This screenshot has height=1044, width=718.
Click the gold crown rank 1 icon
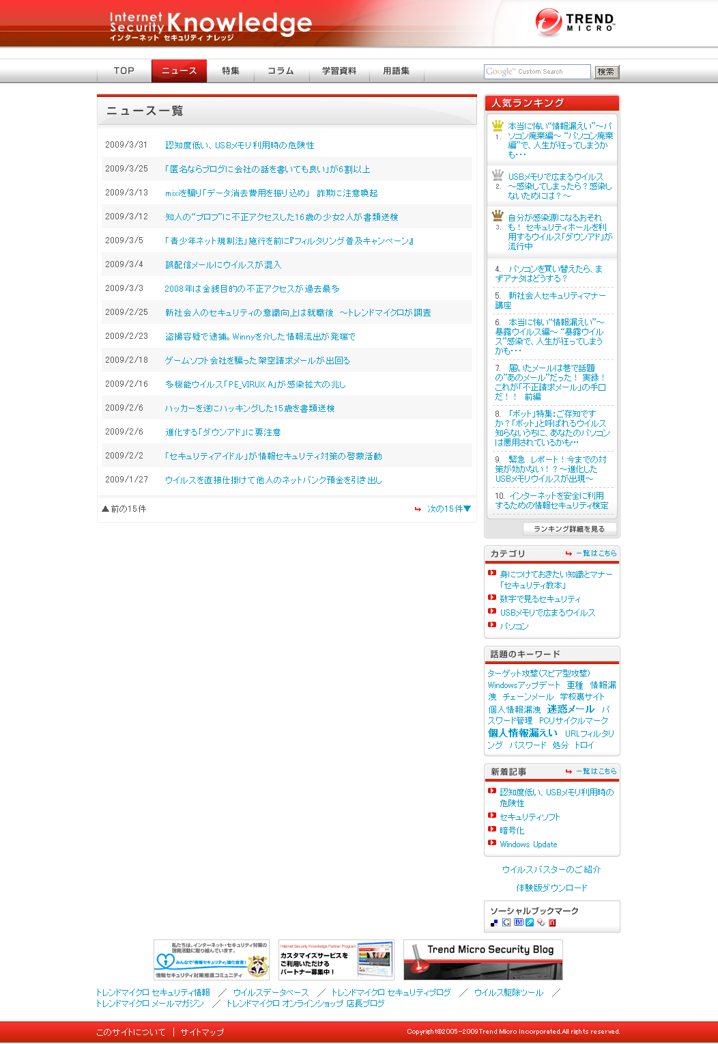point(498,126)
